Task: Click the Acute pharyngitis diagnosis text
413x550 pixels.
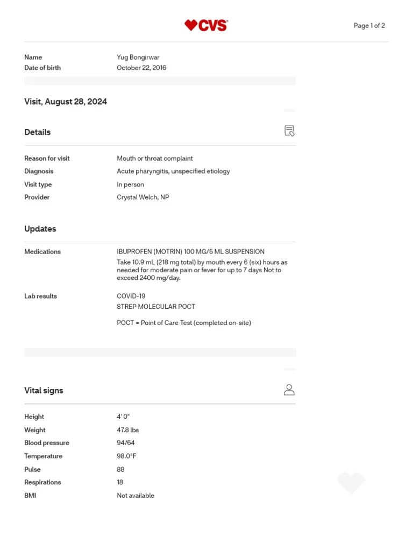Action: [173, 171]
